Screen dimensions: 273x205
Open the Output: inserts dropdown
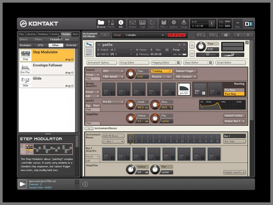[234, 172]
